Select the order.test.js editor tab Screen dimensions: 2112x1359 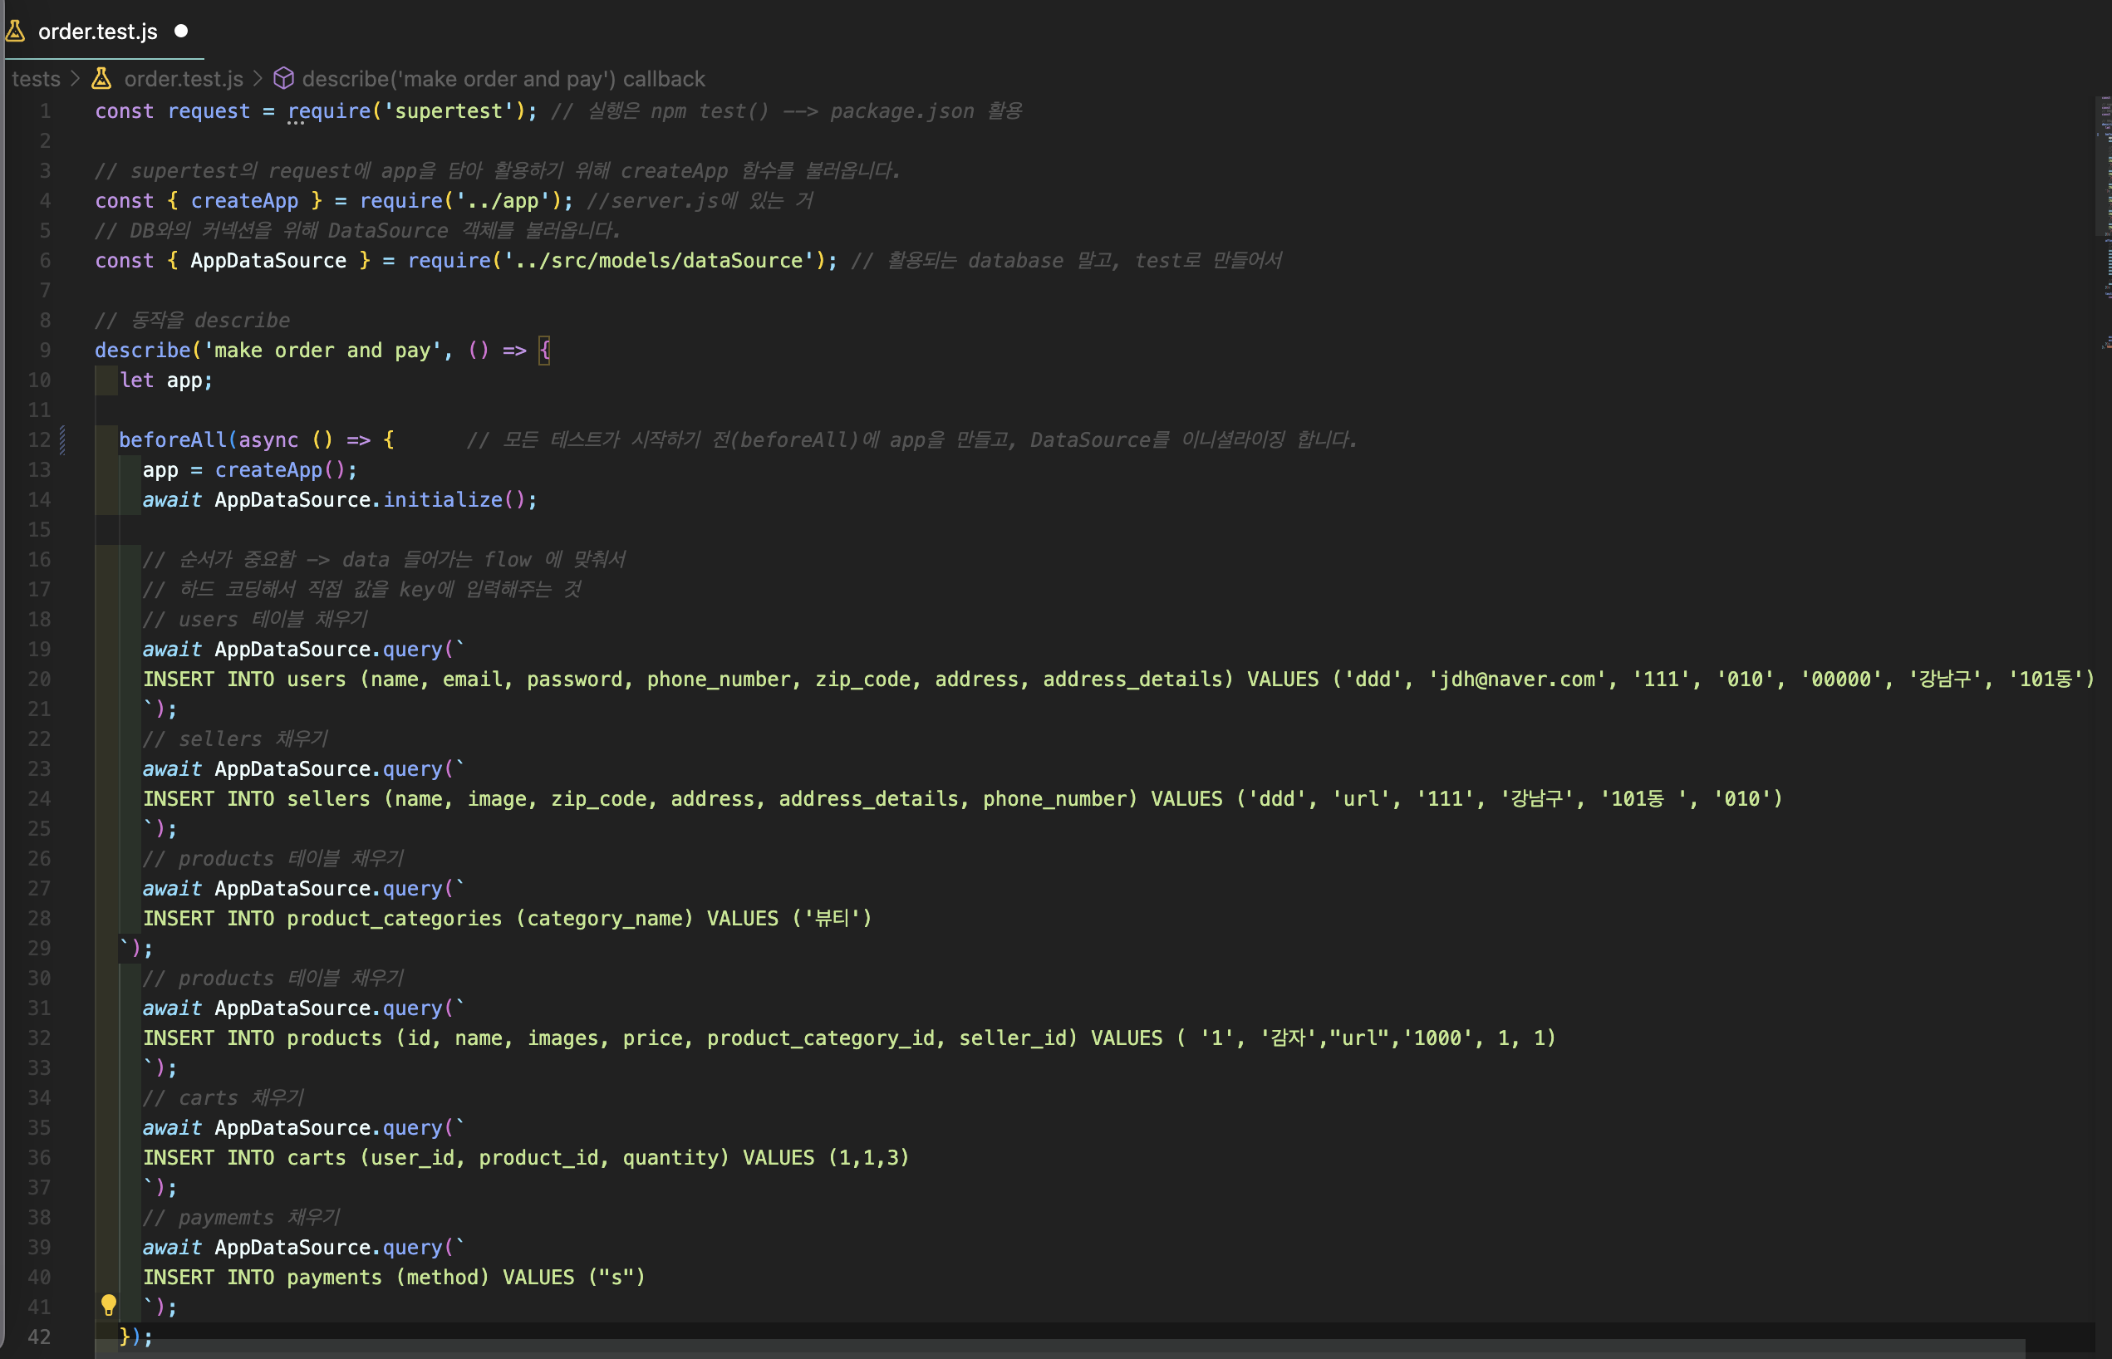tap(98, 32)
